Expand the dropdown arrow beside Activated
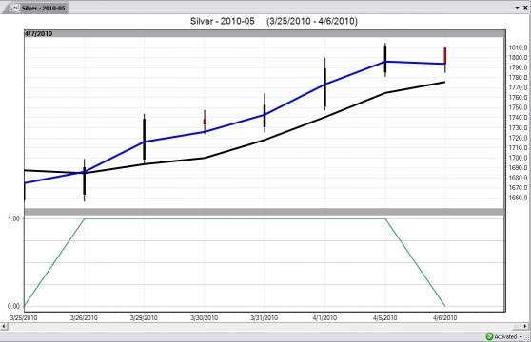Viewport: 531px width, 342px height. coord(521,337)
